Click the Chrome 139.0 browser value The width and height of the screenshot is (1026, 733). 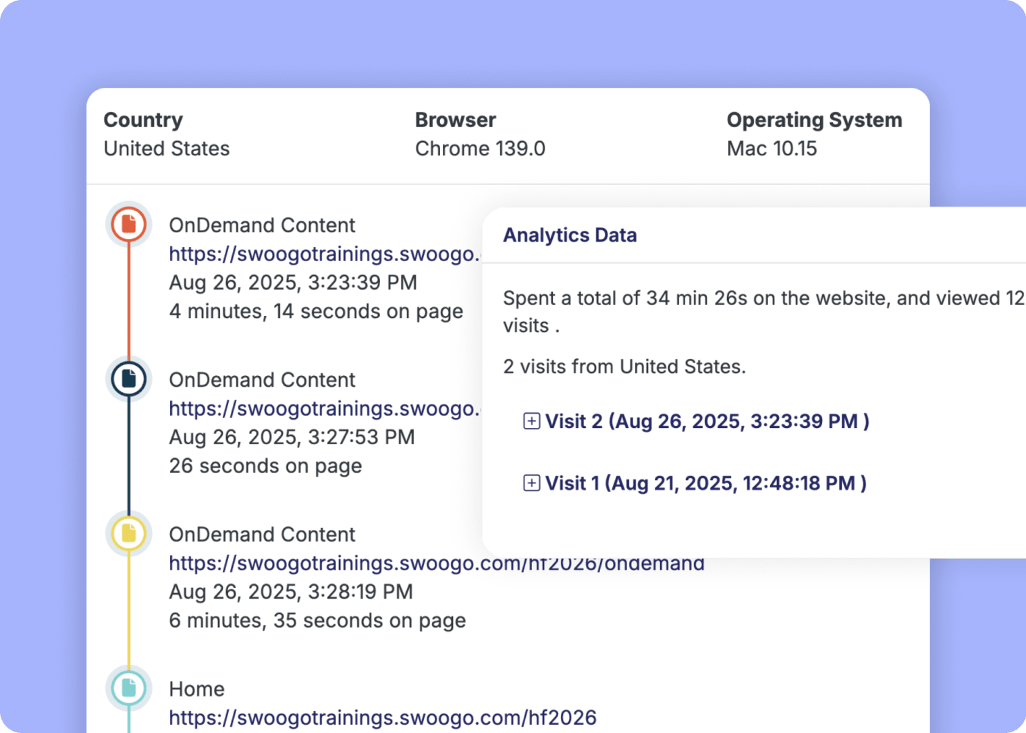click(x=480, y=148)
